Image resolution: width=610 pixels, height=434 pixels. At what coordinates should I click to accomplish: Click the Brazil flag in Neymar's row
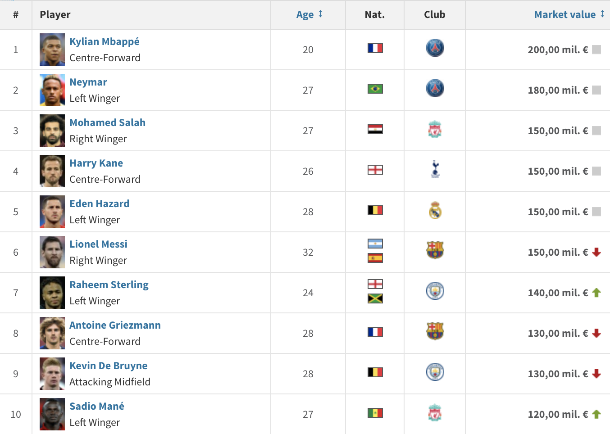[375, 89]
